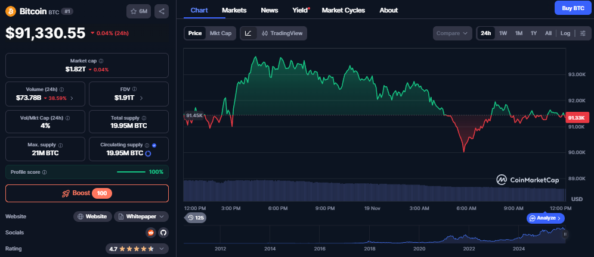Viewport: 594px width, 257px height.
Task: Click the Buy BTC button
Action: click(x=573, y=8)
